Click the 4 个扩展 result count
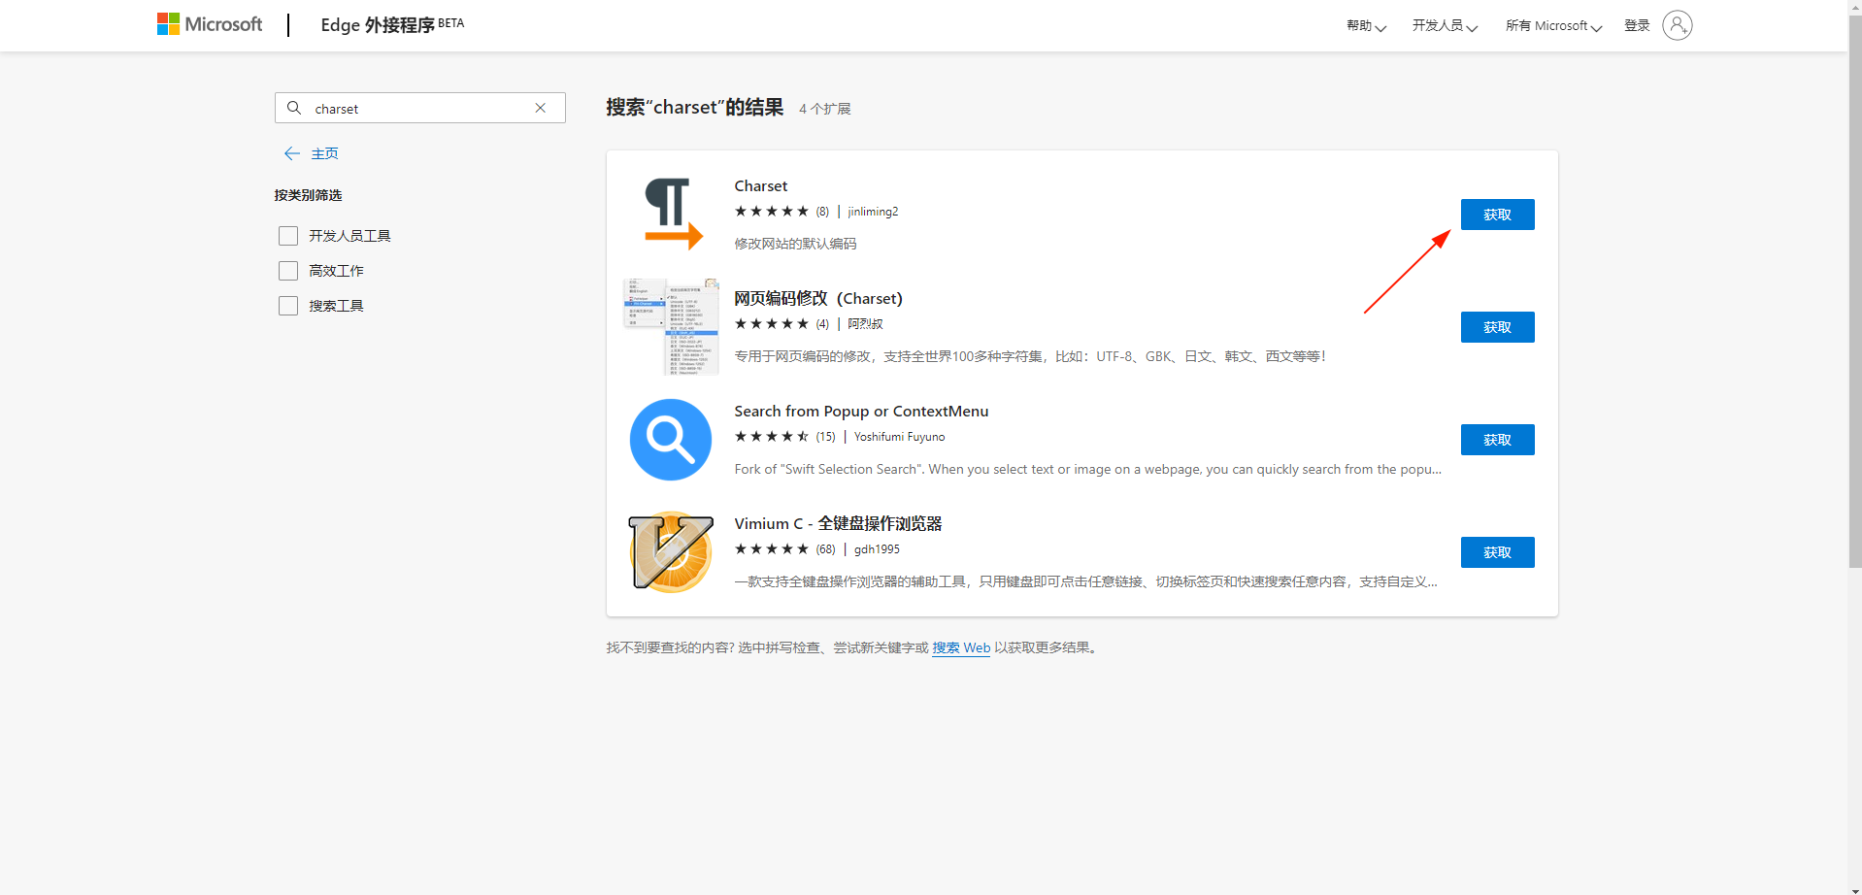Screen dimensions: 1862x895 [x=824, y=109]
